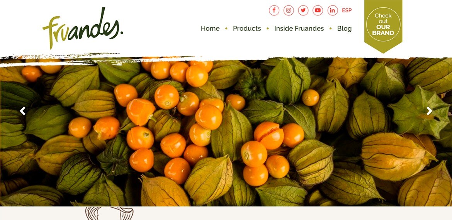Viewport: 452px width, 220px height.
Task: Click the Fruandes handwritten logo
Action: 82,28
